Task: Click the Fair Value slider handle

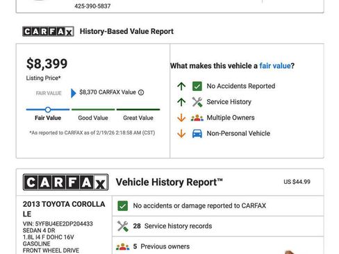Action: [x=48, y=110]
